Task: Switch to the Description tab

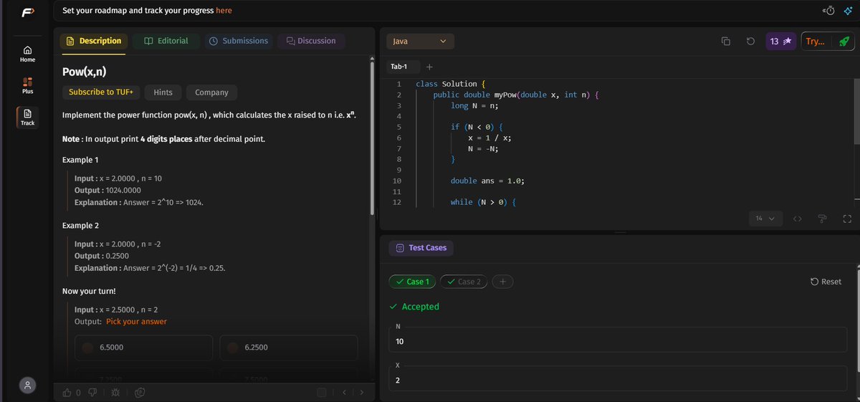Action: point(94,41)
